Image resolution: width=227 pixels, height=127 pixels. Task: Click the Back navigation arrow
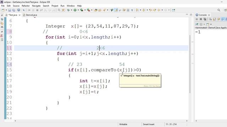pyautogui.click(x=159, y=10)
